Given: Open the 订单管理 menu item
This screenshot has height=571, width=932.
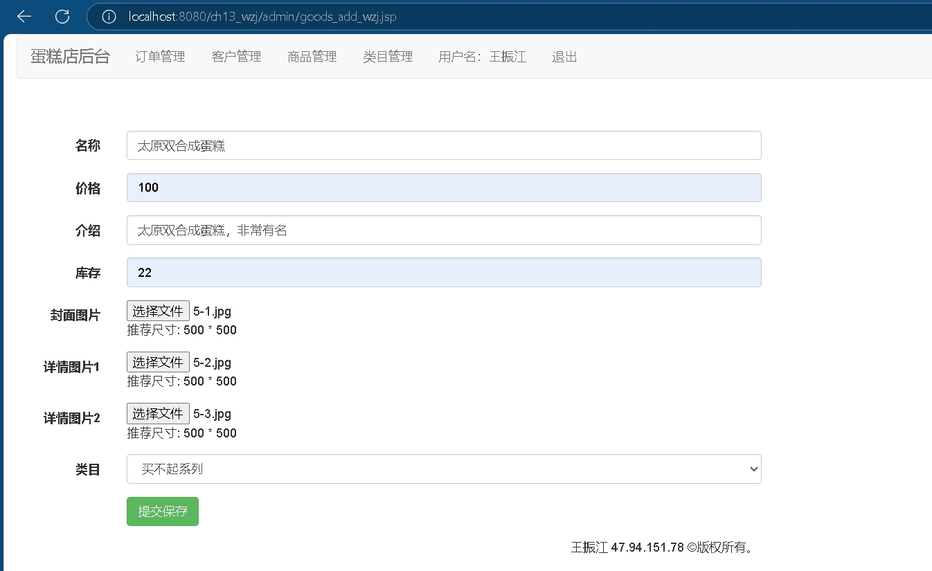Looking at the screenshot, I should (x=160, y=57).
